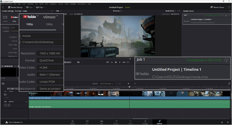Click the timeline zoom out minus button
Viewport: 232px width, 125px height.
[120, 84]
